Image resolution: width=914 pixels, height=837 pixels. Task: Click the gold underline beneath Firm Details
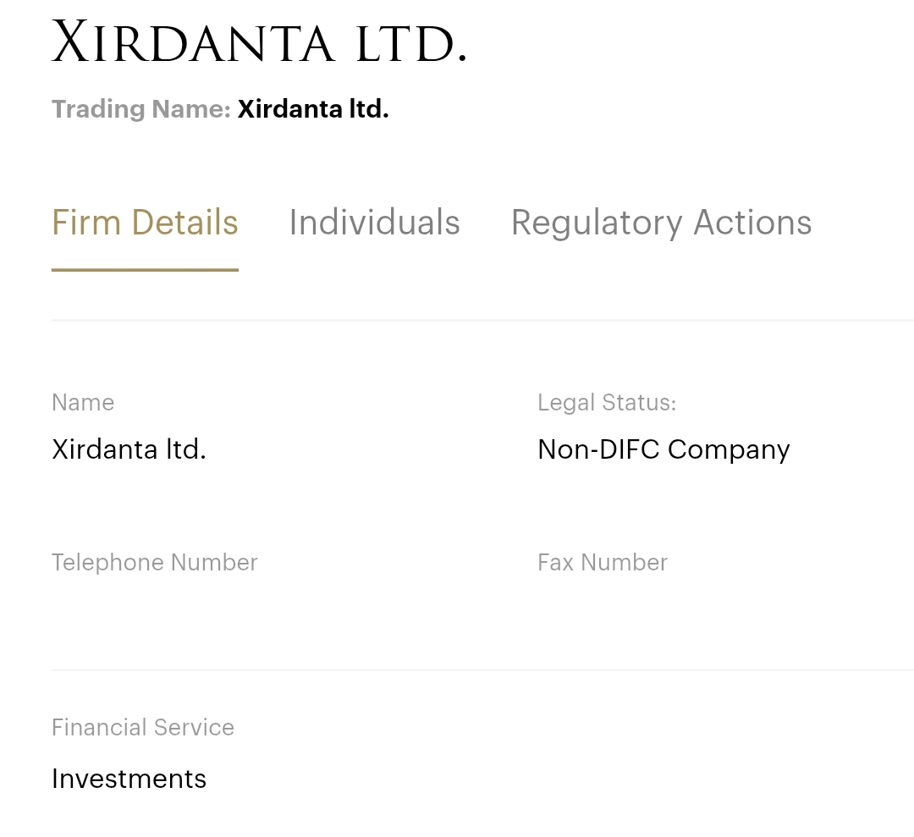click(145, 270)
